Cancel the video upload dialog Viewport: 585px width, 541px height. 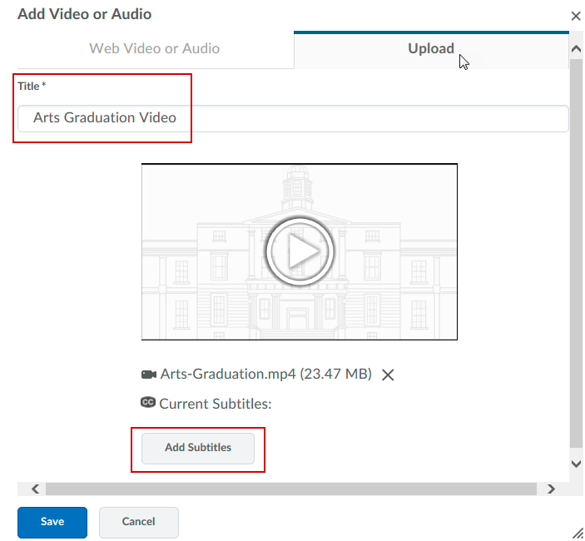point(138,522)
